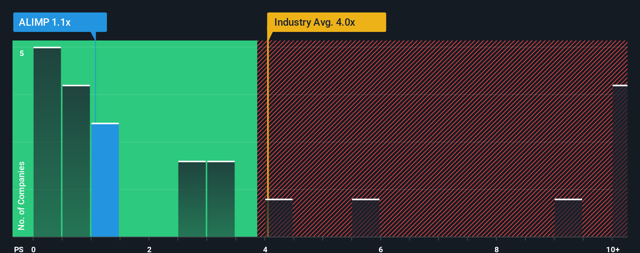Click the 'PS' x-axis label
The width and height of the screenshot is (640, 253).
pyautogui.click(x=19, y=249)
